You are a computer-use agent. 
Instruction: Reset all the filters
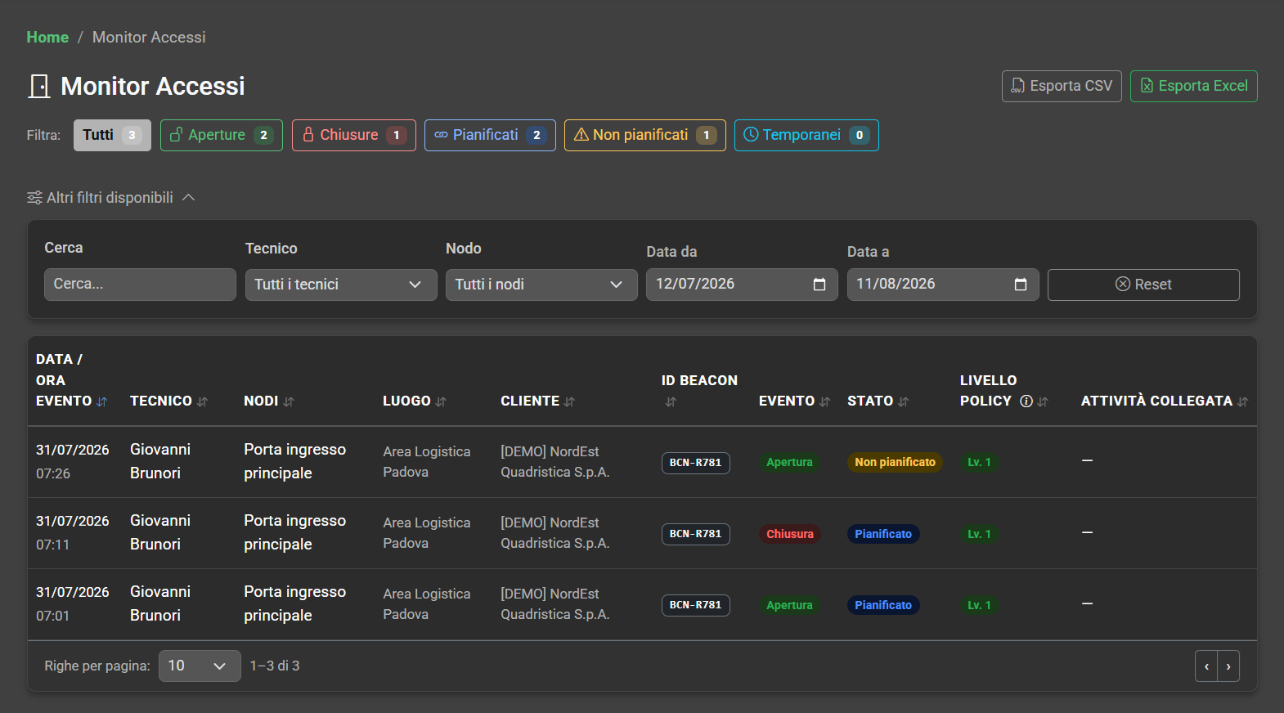click(1143, 285)
